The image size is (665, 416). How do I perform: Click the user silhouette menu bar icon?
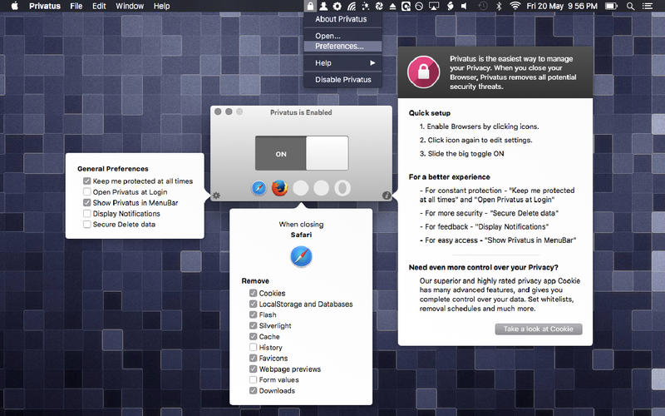tap(323, 6)
